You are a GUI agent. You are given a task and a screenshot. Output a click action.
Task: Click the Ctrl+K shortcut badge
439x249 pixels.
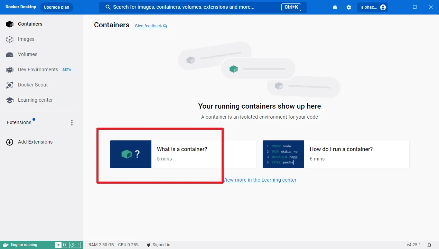291,7
